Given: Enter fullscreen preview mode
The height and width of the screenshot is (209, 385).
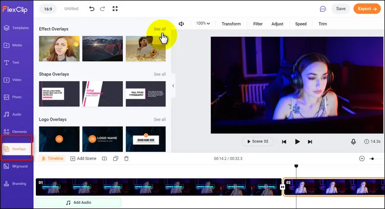Looking at the screenshot, I should point(115,9).
